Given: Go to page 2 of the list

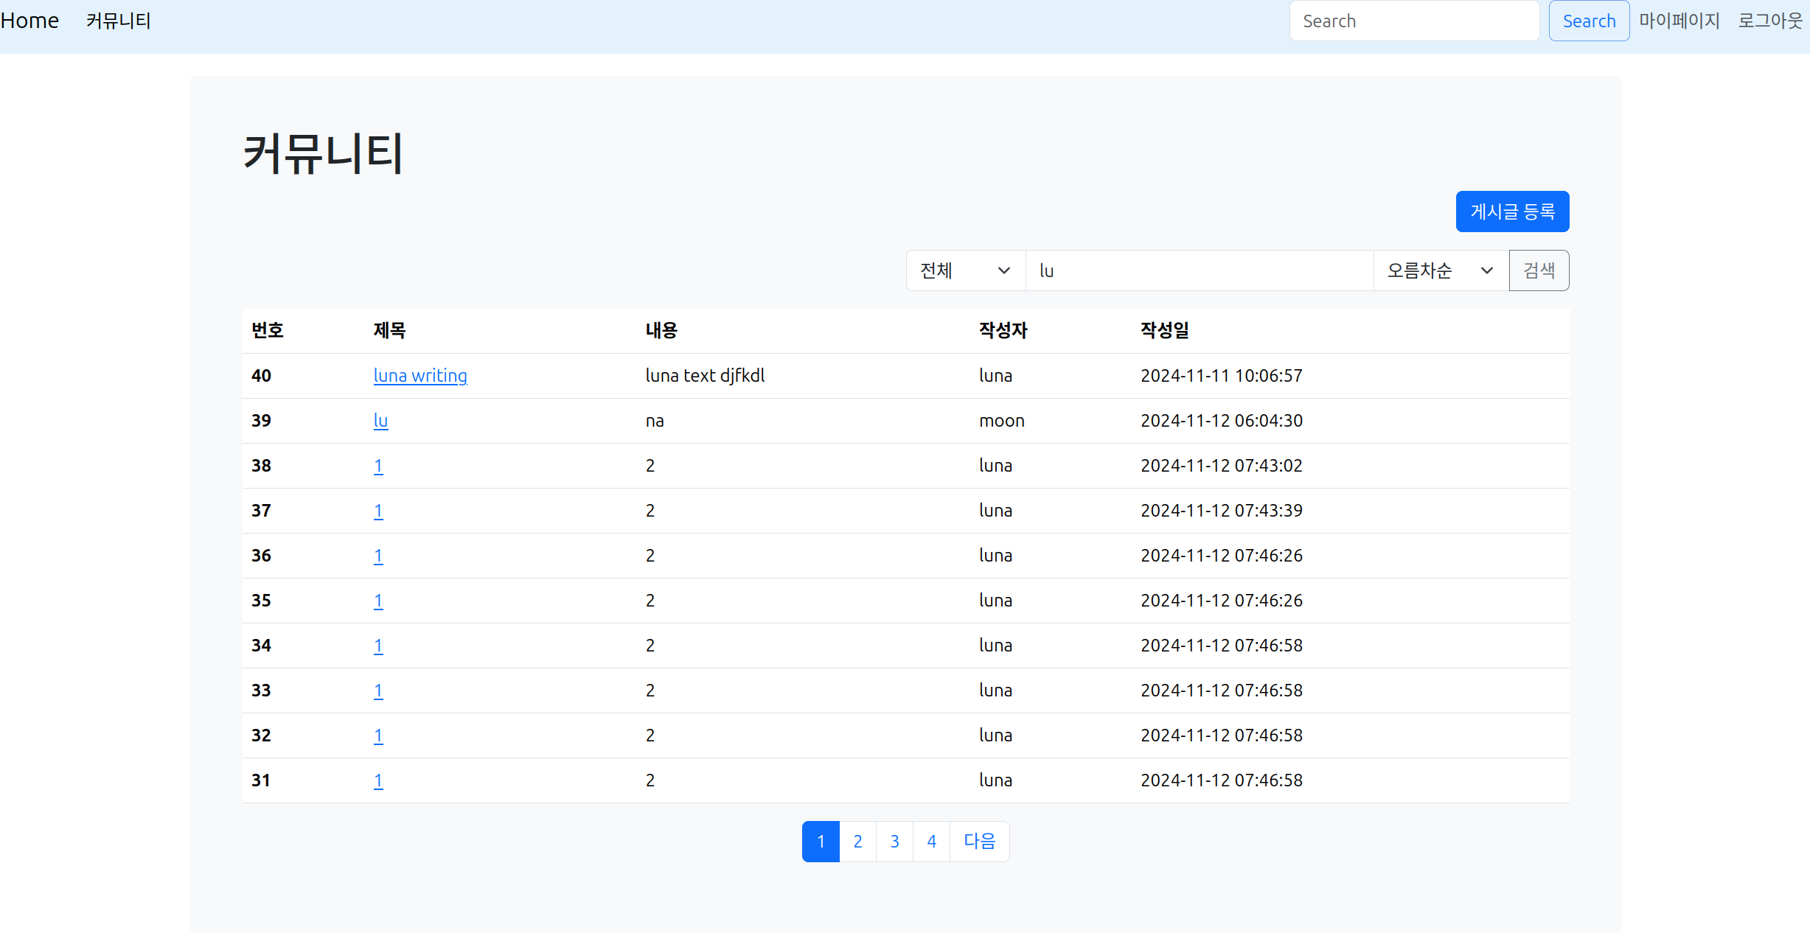Looking at the screenshot, I should point(857,841).
